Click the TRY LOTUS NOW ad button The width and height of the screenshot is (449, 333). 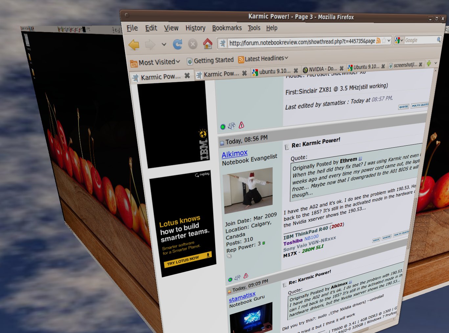coord(188,259)
